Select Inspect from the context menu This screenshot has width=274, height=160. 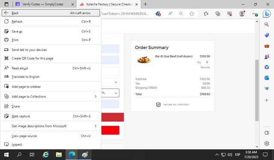51,145
